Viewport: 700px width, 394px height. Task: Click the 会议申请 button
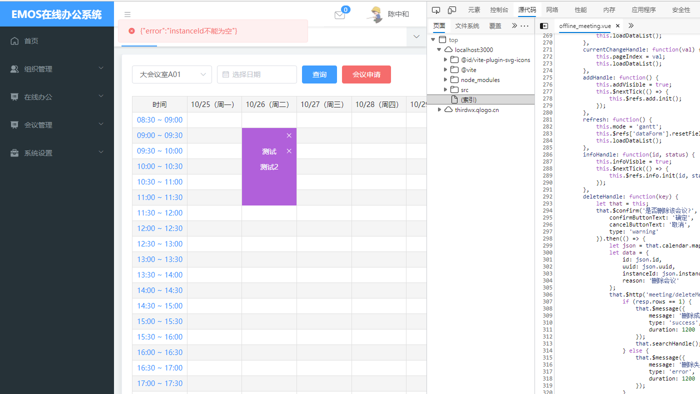click(x=366, y=74)
